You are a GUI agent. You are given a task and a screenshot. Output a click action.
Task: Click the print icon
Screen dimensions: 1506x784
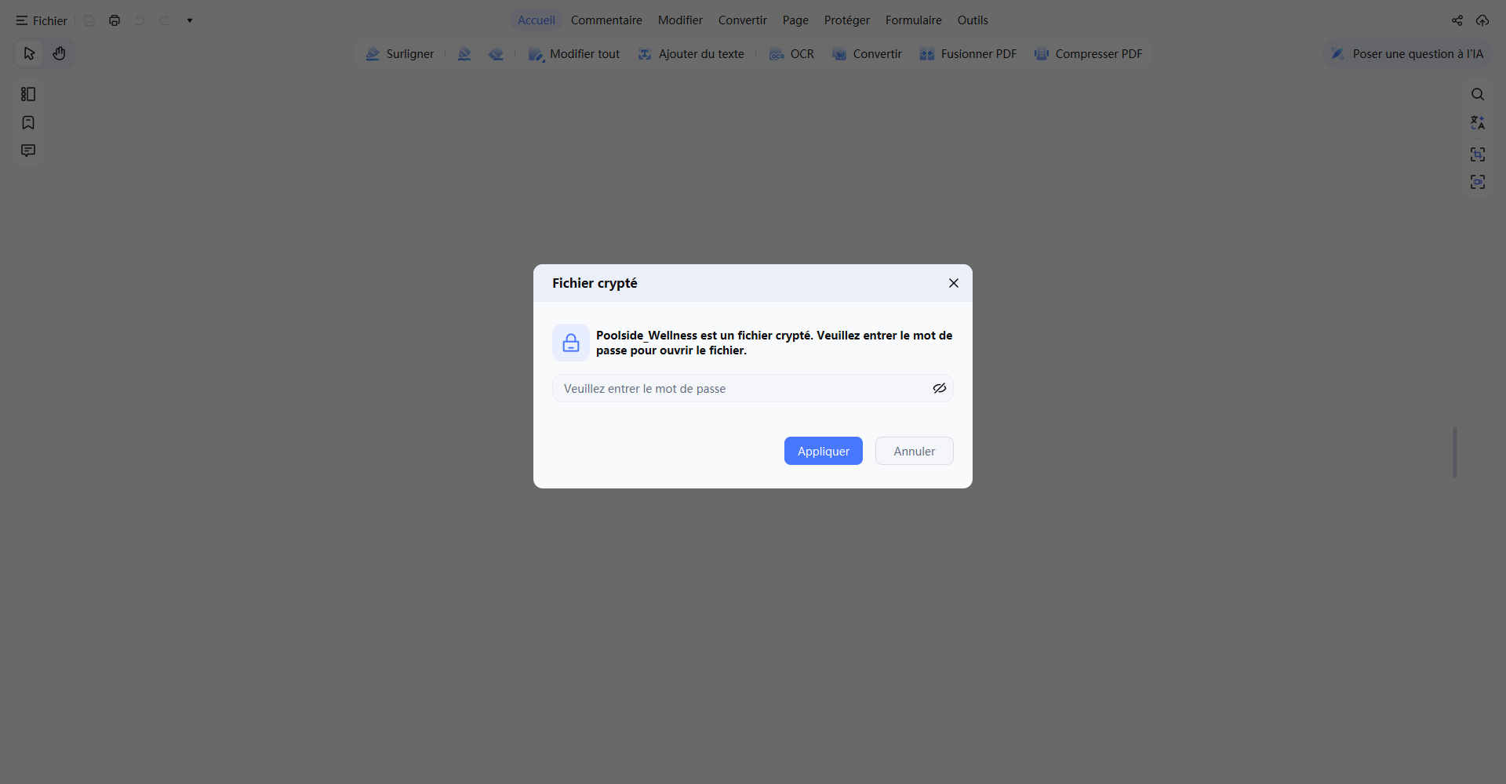pyautogui.click(x=115, y=20)
